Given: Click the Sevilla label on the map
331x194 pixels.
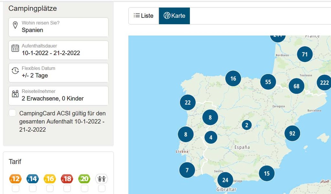Looking at the screenshot, I should [x=219, y=171].
